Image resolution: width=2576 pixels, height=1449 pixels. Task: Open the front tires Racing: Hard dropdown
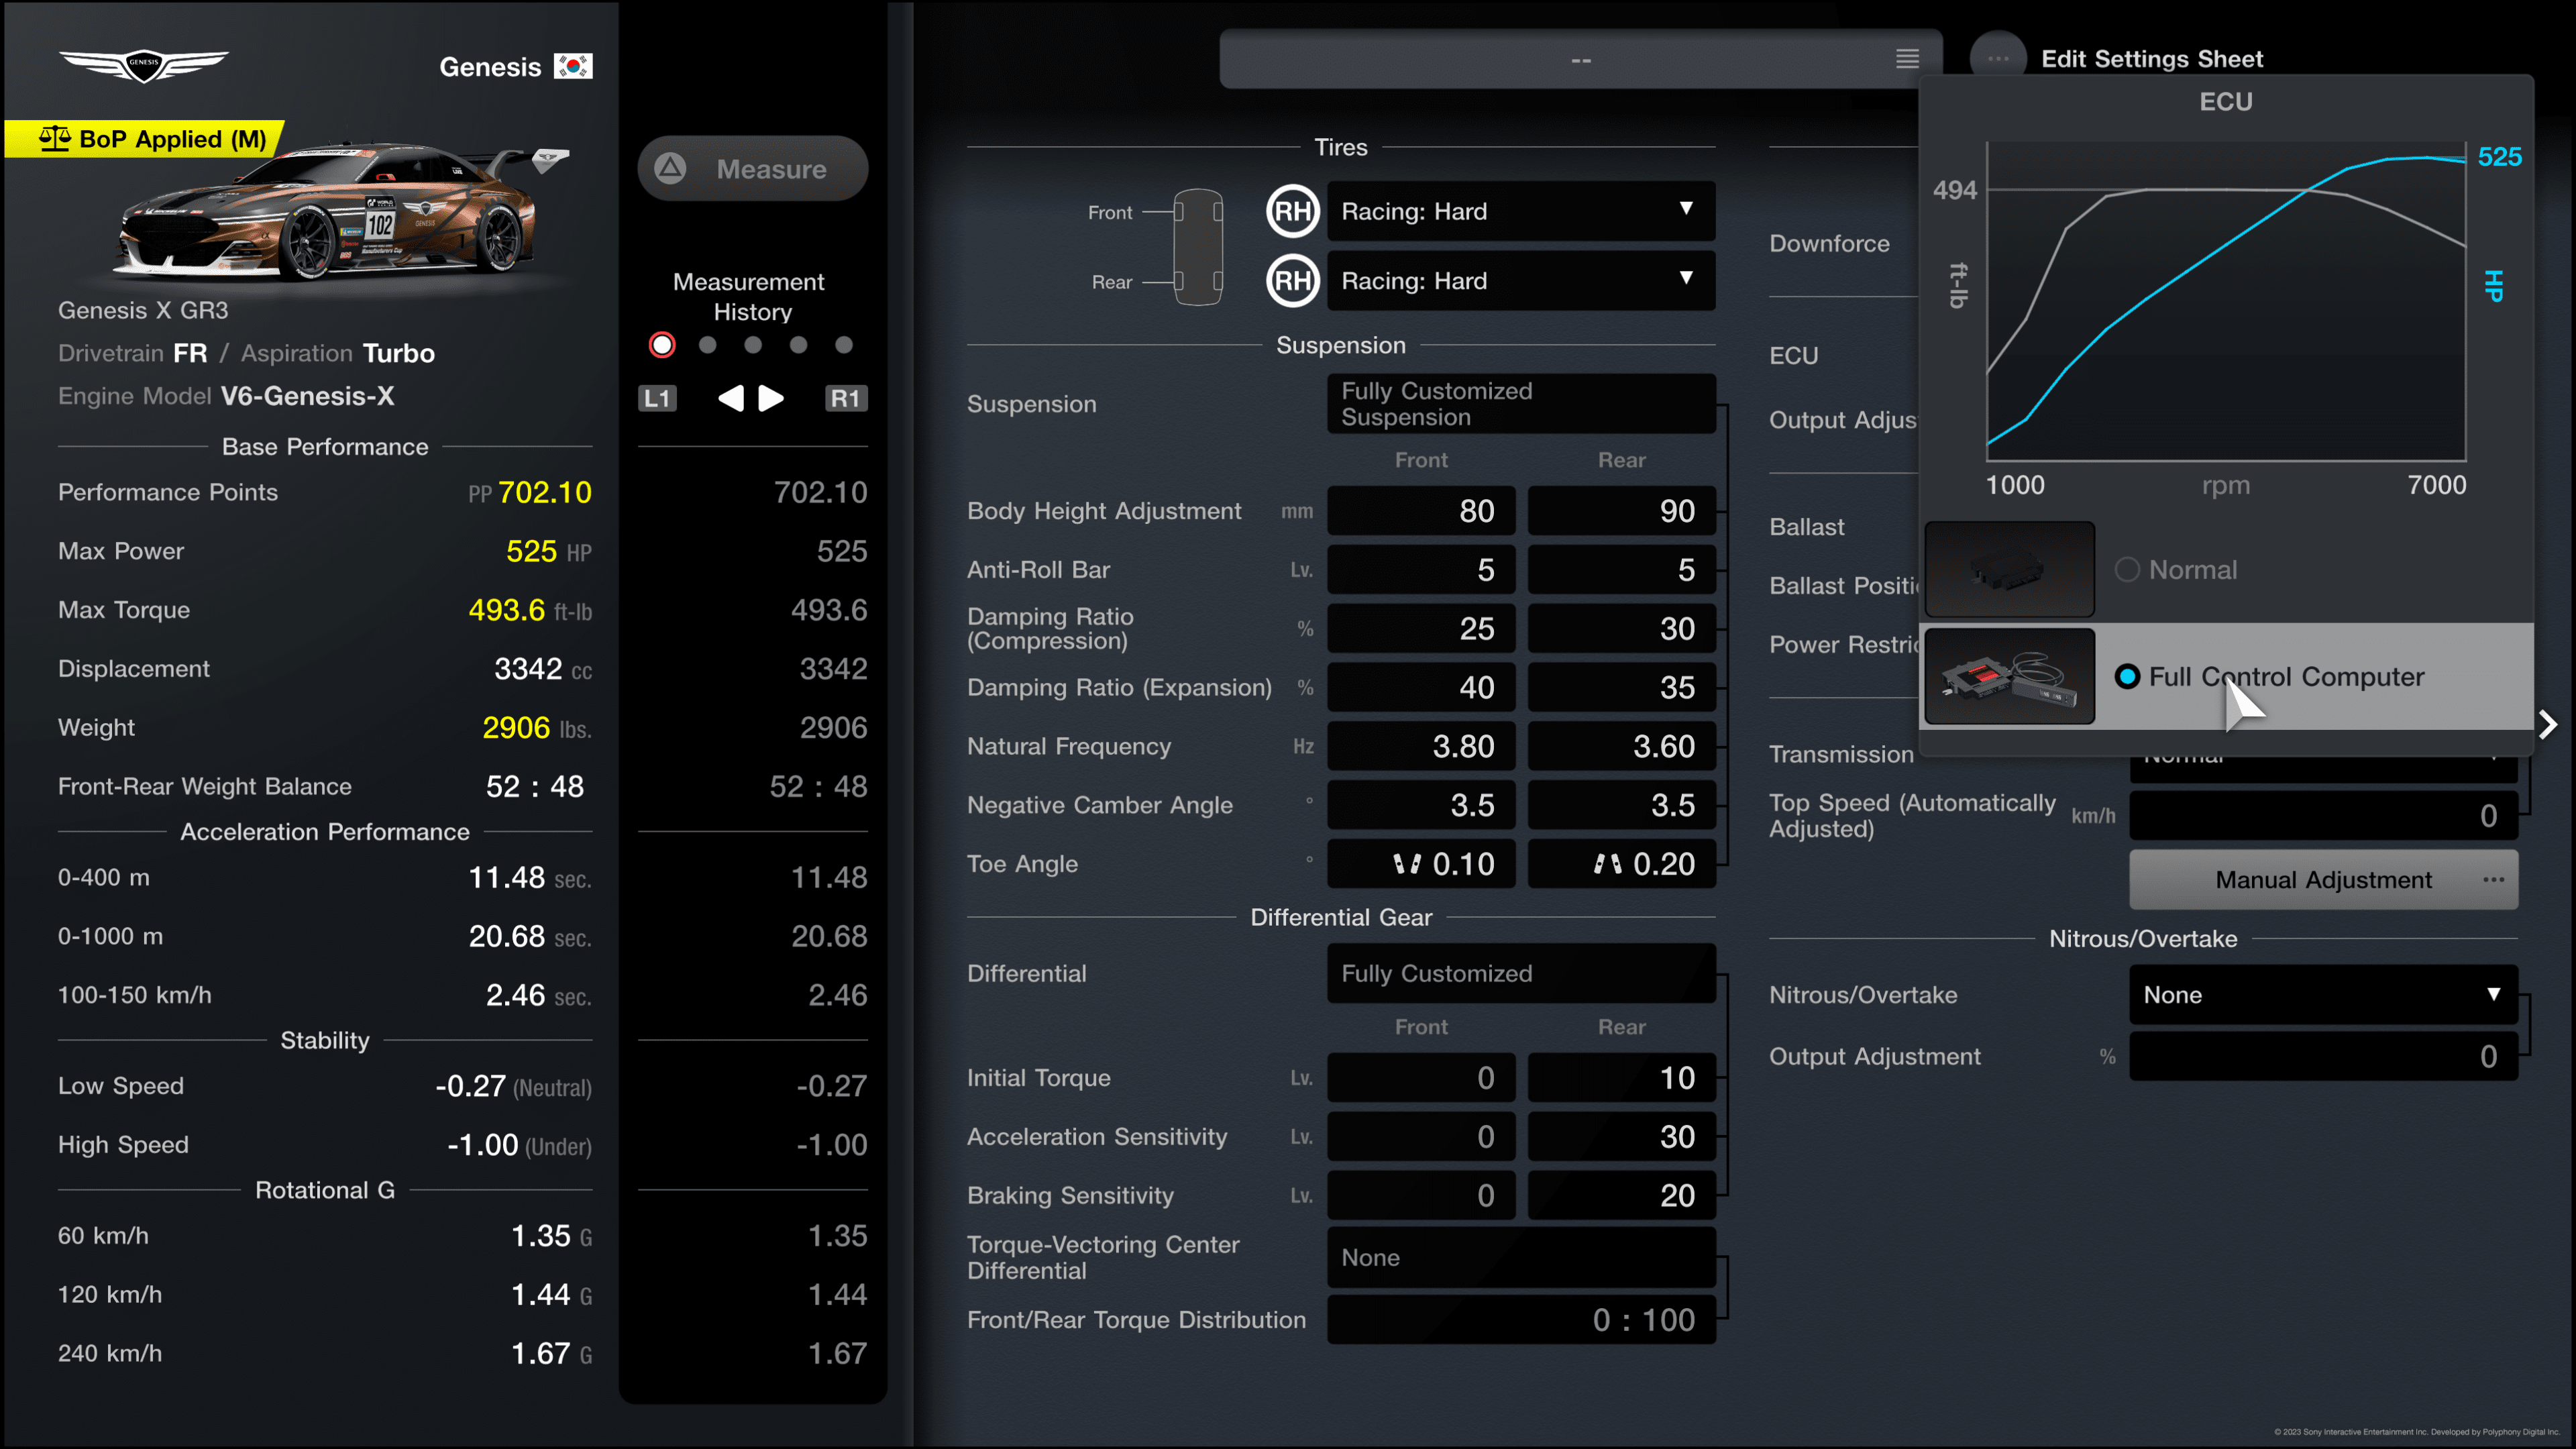click(1521, 211)
